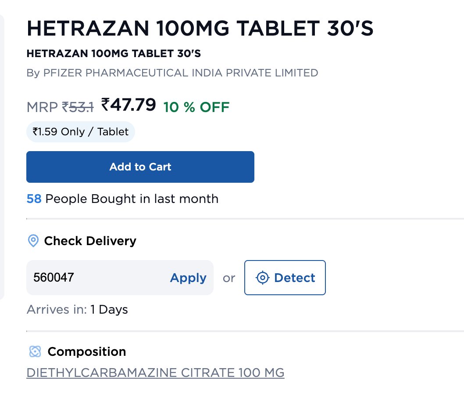Screen dimensions: 464x398
Task: Apply the entered pincode
Action: pos(188,278)
